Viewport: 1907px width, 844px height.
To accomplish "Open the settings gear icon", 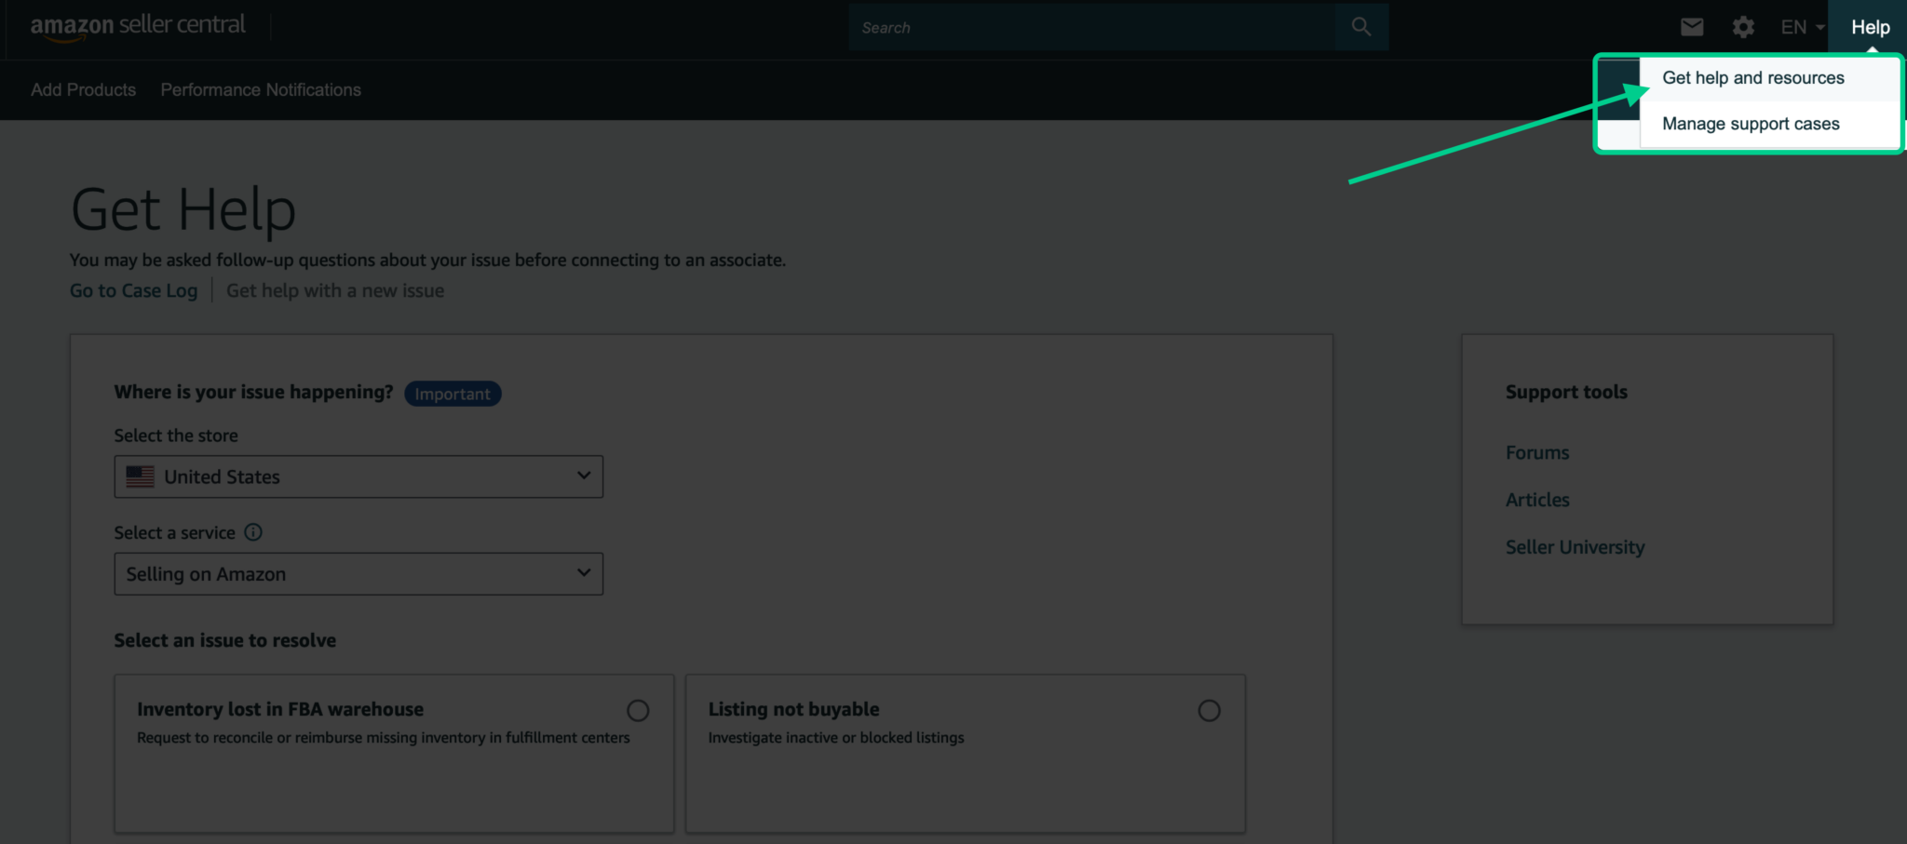I will 1742,27.
